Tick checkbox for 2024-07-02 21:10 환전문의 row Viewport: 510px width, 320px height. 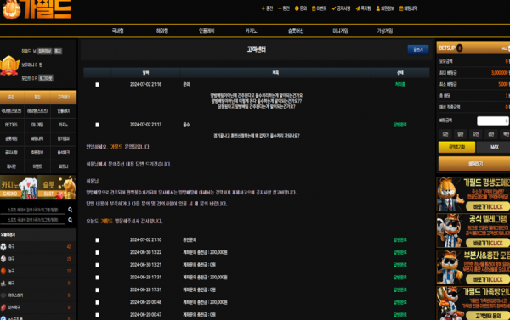pos(97,240)
